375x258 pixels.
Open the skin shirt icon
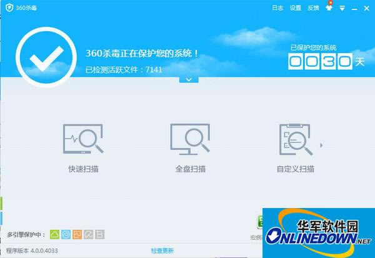329,7
